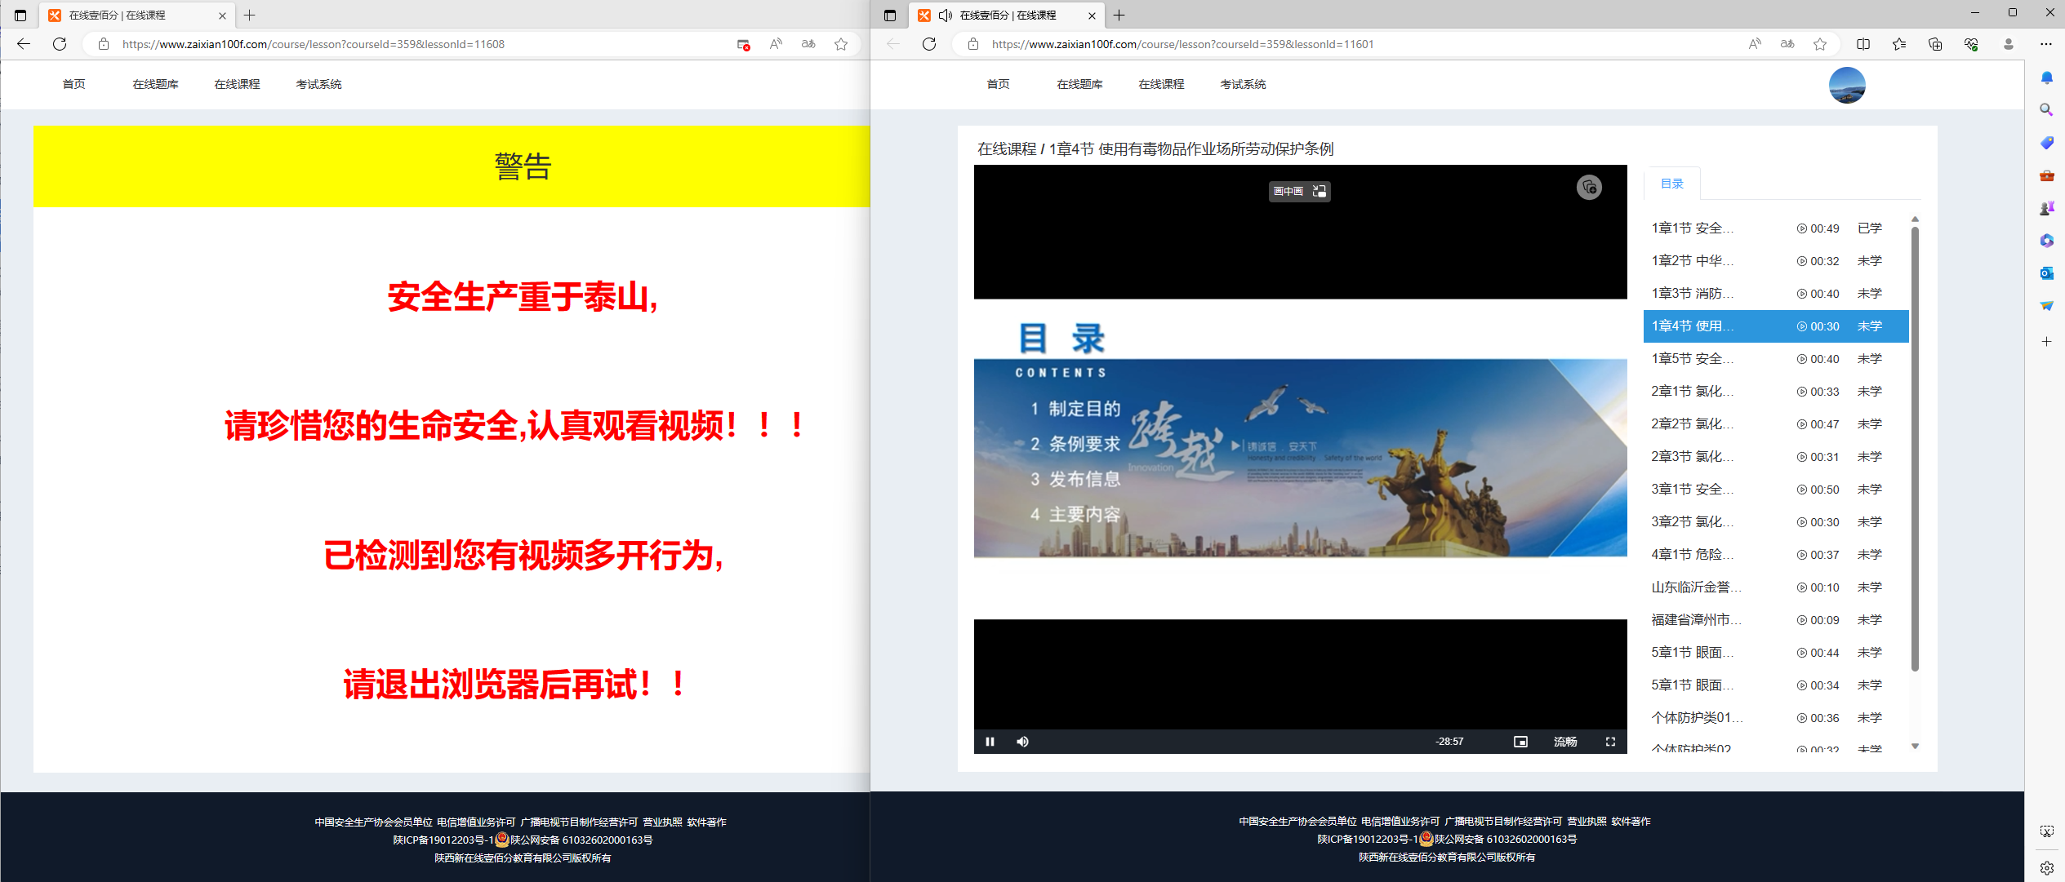This screenshot has height=882, width=2065.
Task: Pause the lesson video
Action: 990,742
